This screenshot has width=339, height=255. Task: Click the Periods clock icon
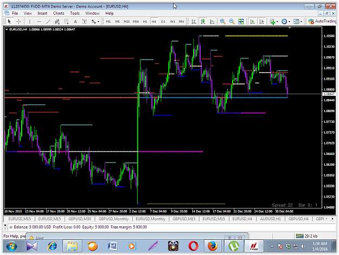click(284, 21)
